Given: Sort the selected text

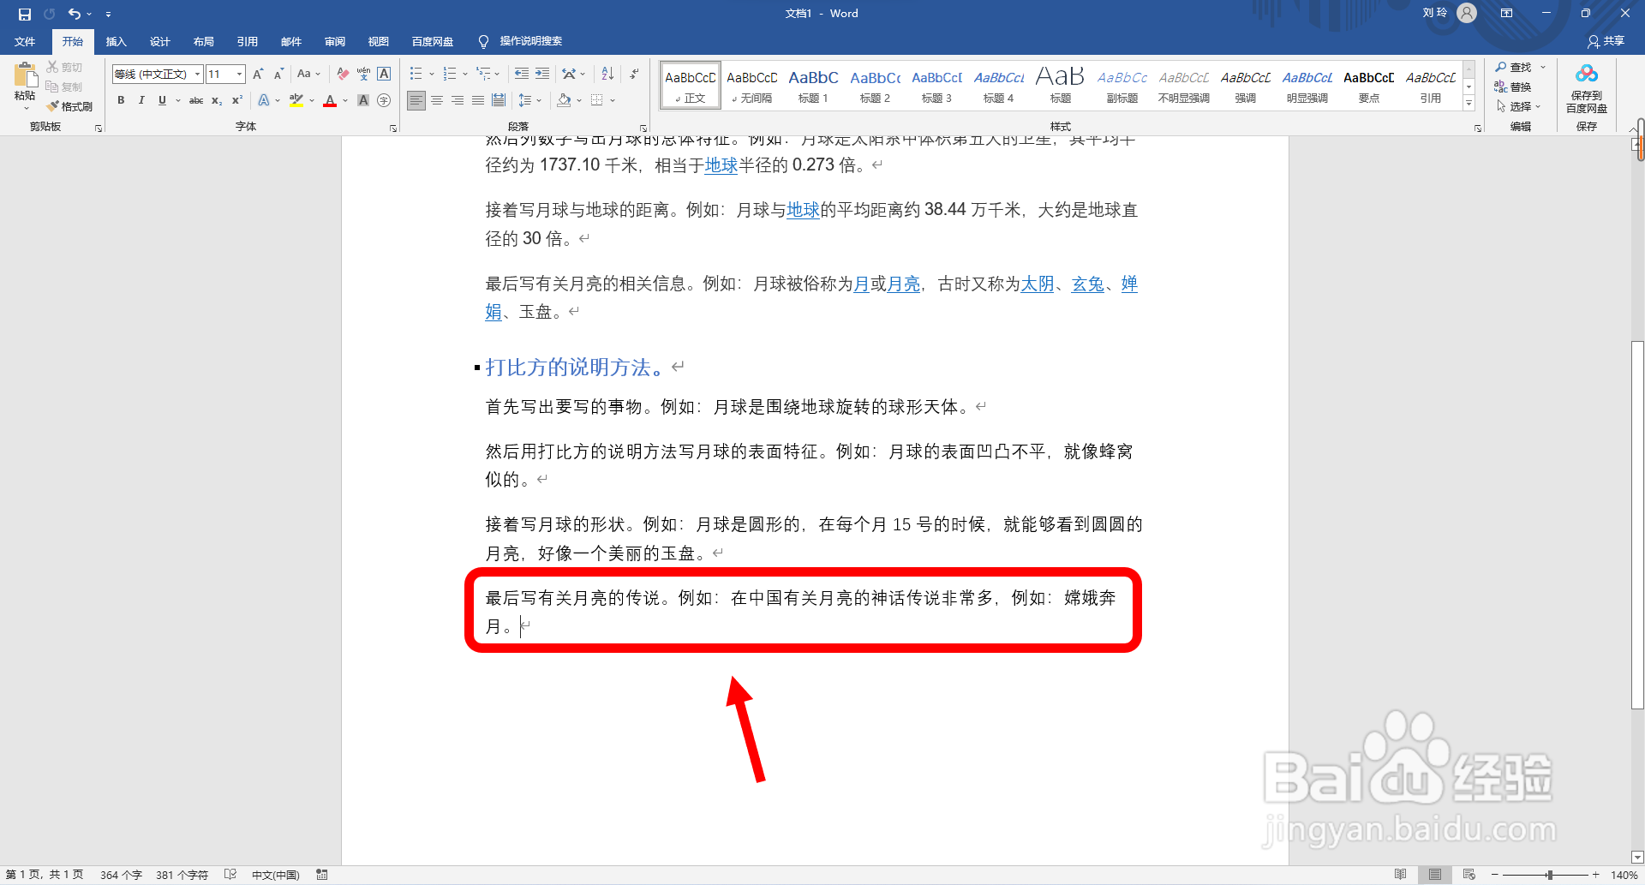Looking at the screenshot, I should 607,74.
